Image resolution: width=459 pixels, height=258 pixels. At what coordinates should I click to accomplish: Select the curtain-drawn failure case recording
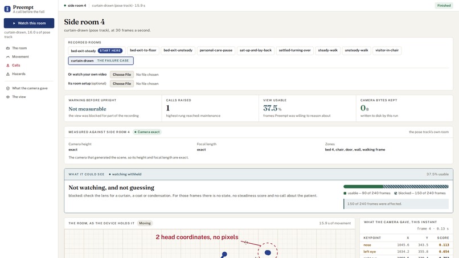point(101,60)
